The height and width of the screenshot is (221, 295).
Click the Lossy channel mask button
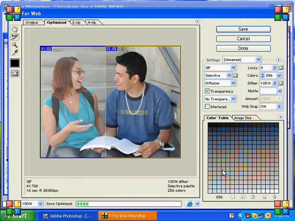click(x=281, y=68)
